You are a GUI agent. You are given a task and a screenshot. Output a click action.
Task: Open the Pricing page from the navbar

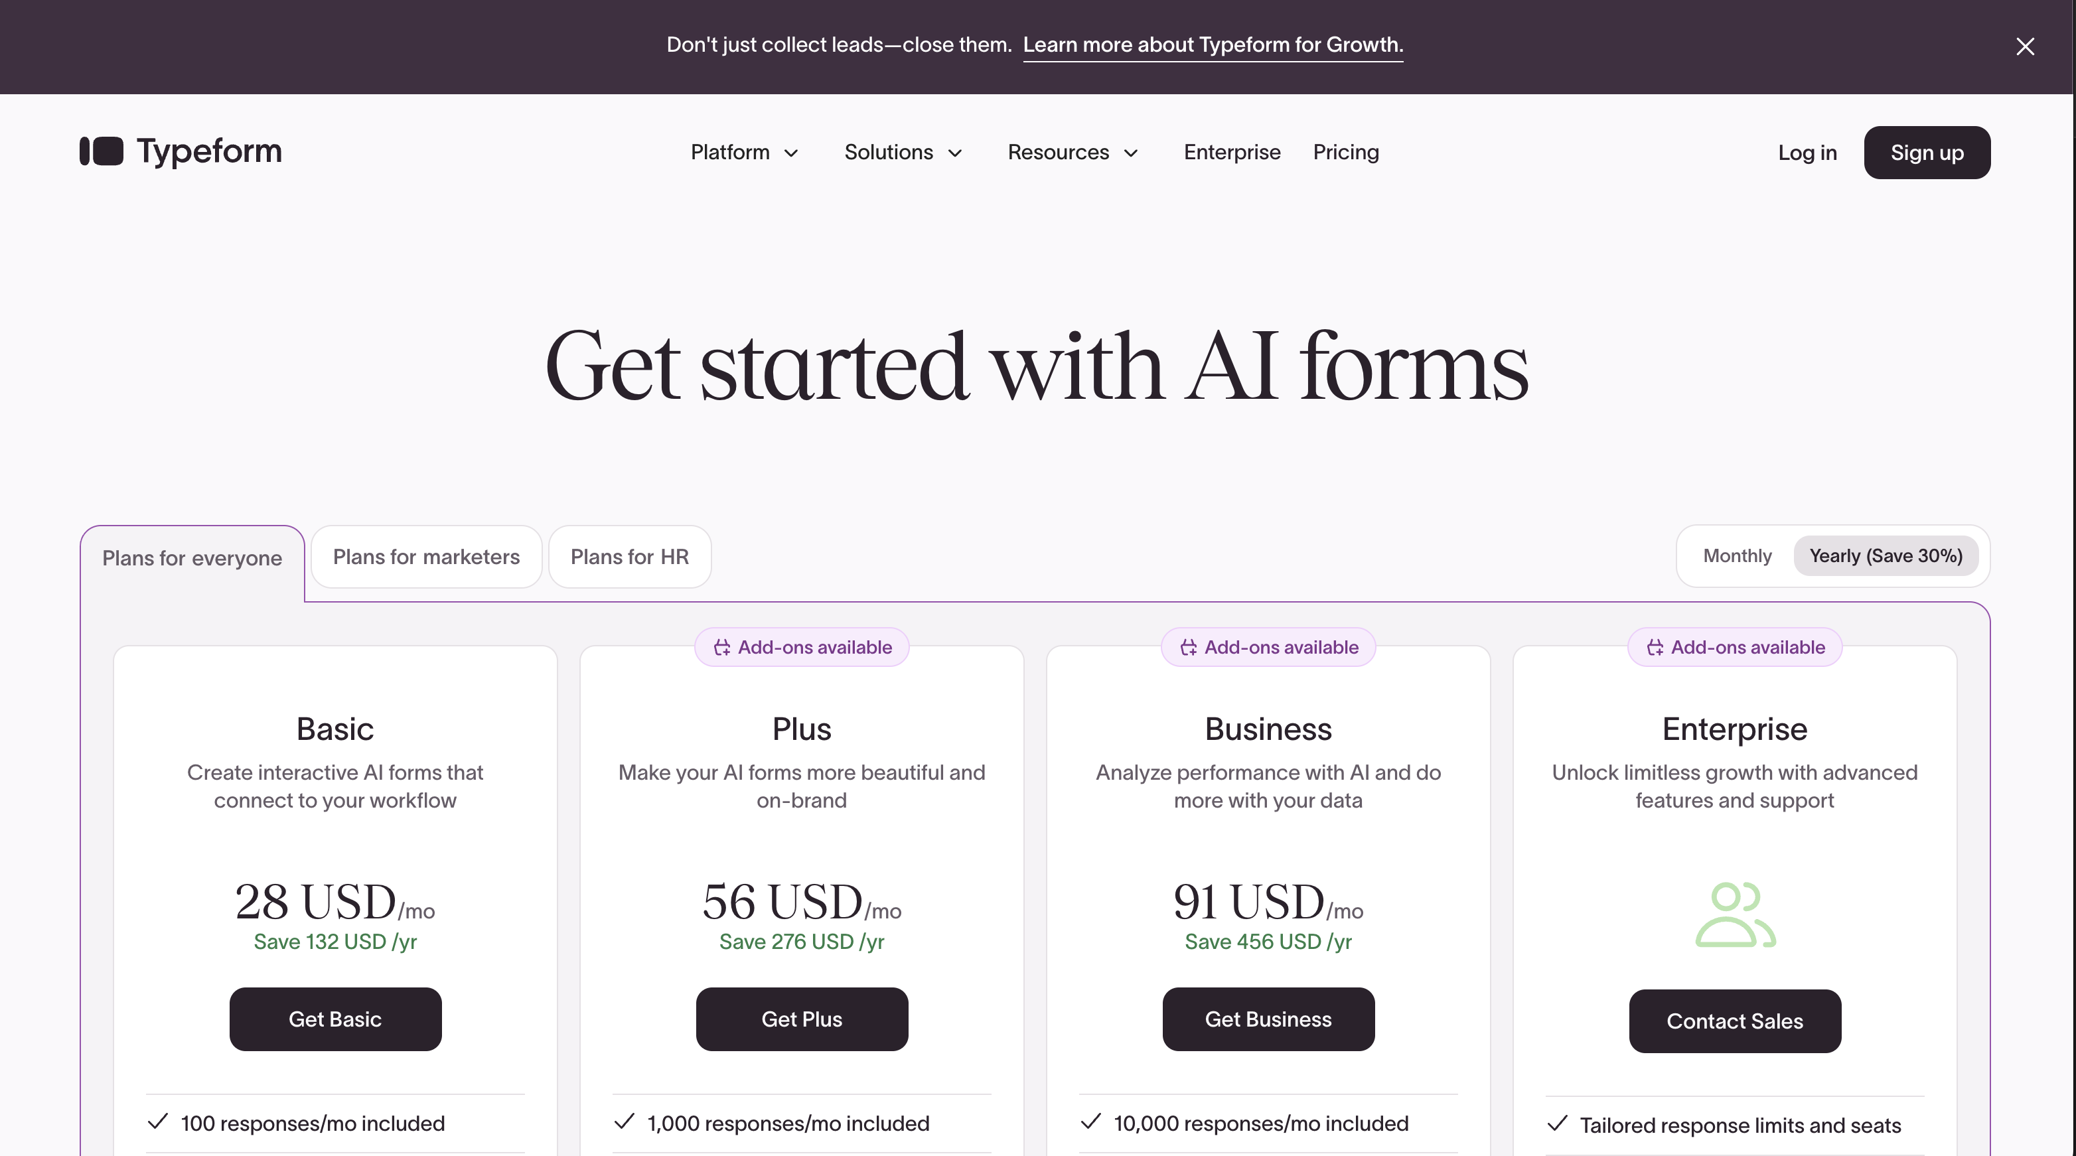[x=1345, y=152]
